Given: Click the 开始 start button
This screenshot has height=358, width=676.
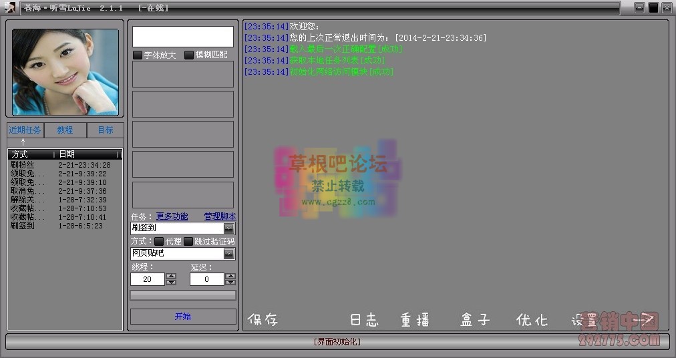Looking at the screenshot, I should tap(183, 317).
